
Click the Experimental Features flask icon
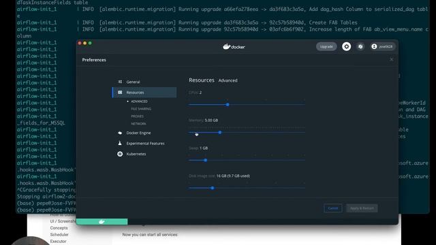click(x=120, y=144)
